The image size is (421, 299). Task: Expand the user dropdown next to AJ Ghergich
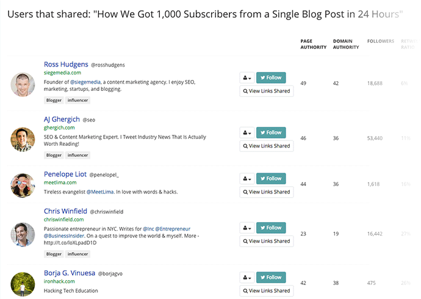click(246, 132)
